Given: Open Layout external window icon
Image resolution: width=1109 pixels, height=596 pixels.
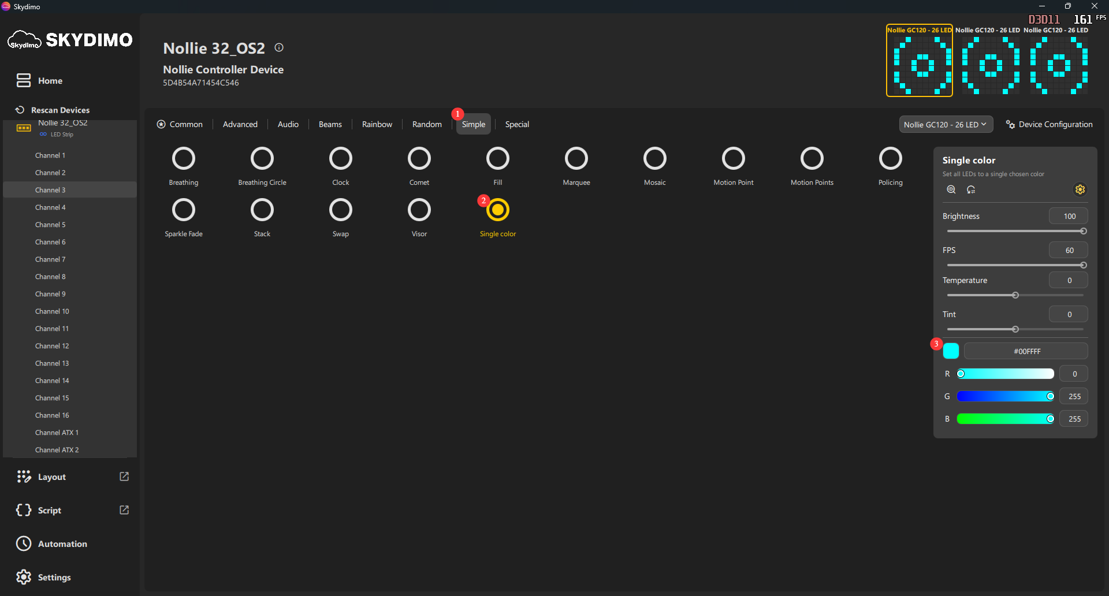Looking at the screenshot, I should [x=124, y=476].
